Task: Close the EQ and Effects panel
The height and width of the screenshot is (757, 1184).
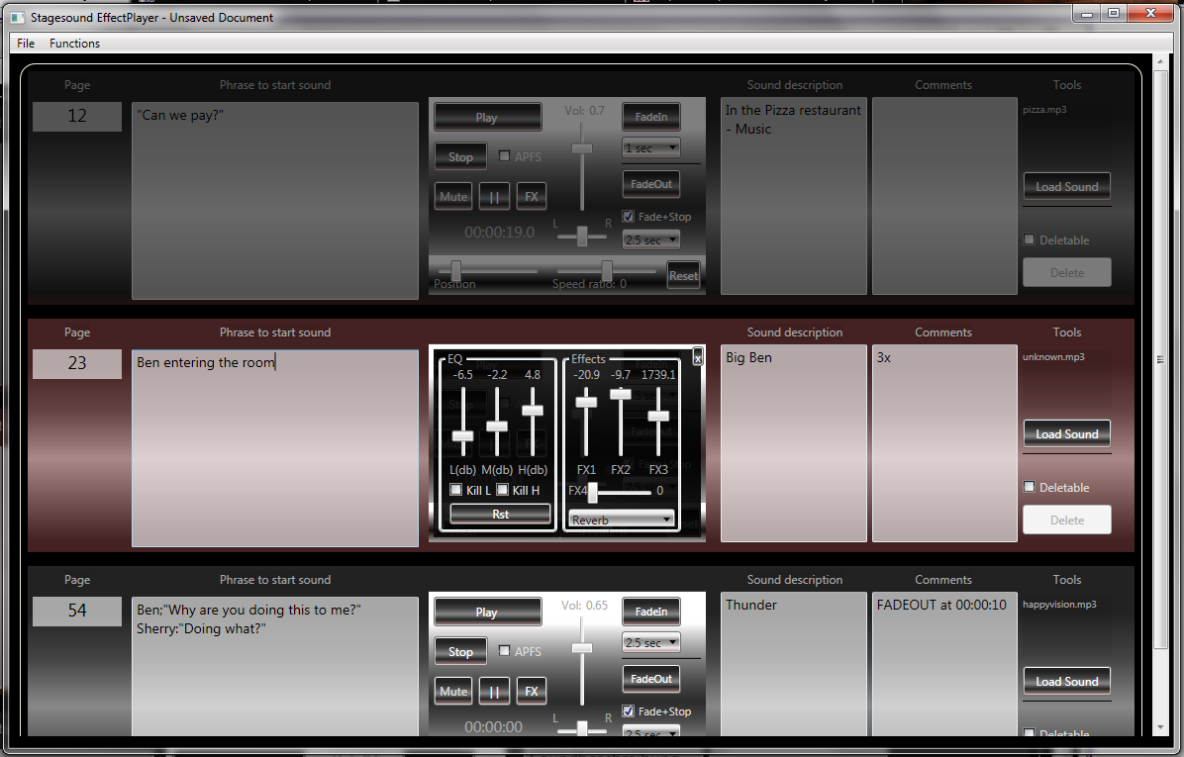Action: tap(697, 358)
